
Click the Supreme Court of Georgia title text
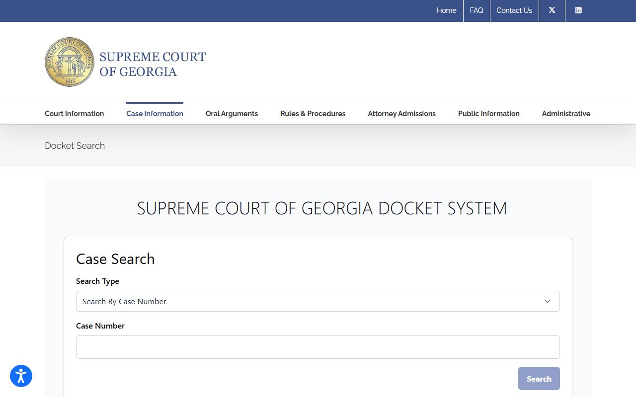point(153,64)
